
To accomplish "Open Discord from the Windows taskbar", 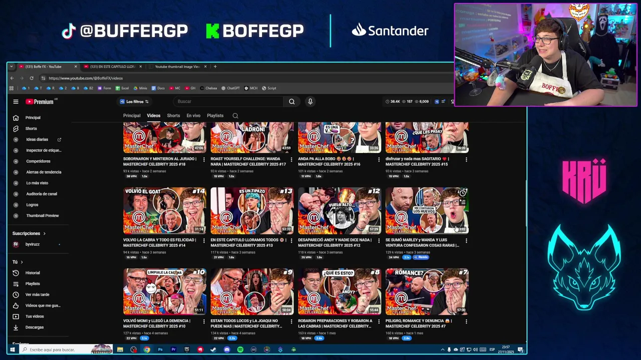I will [227, 349].
